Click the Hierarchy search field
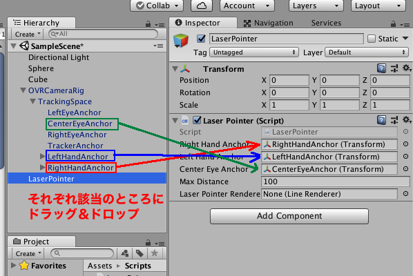The width and height of the screenshot is (413, 276). [104, 34]
